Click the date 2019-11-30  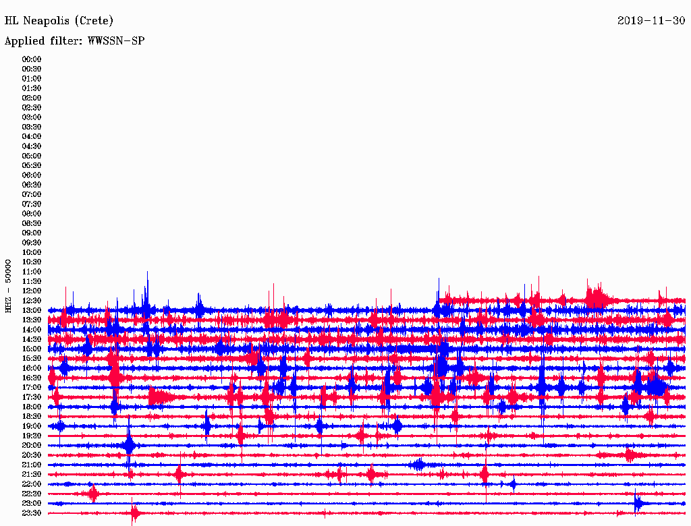coord(651,20)
